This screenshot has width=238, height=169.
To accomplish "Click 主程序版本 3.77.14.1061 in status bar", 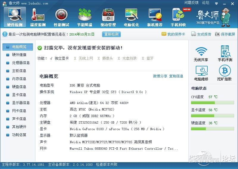I will pos(23,165).
